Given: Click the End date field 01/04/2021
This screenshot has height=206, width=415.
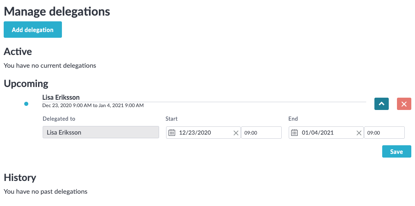Looking at the screenshot, I should pos(324,133).
